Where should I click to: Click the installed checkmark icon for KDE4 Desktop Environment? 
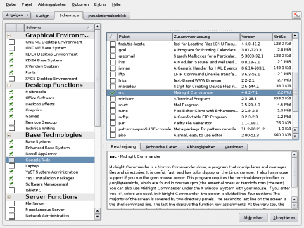point(11,54)
